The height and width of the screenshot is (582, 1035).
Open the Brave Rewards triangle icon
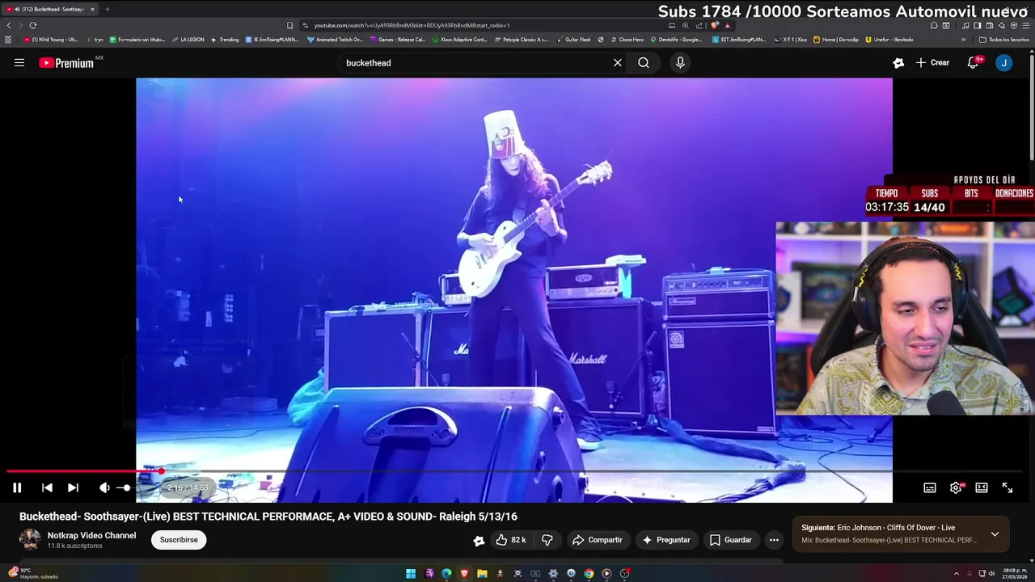(728, 25)
